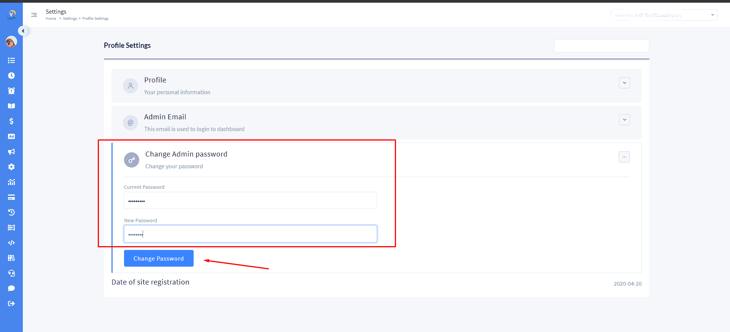730x332 pixels.
Task: Click the Admin Email @ icon
Action: pos(130,123)
